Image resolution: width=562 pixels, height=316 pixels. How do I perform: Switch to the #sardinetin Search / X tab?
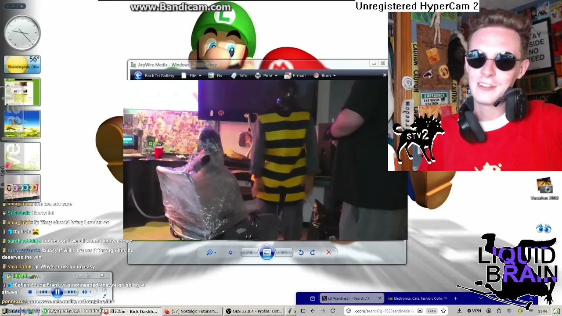click(x=351, y=298)
